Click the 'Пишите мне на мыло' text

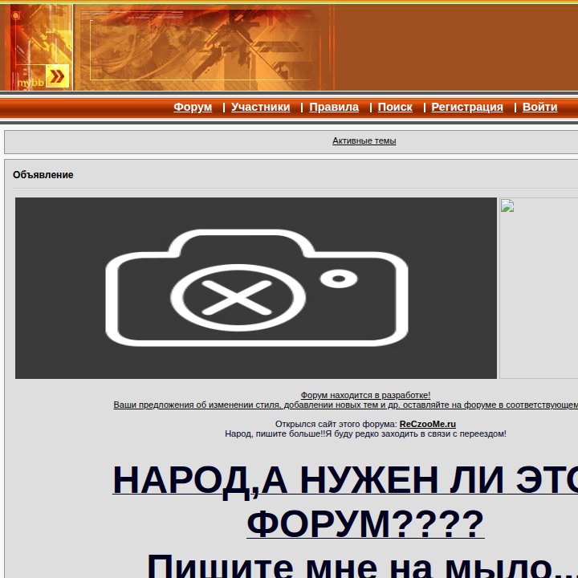pos(362,565)
